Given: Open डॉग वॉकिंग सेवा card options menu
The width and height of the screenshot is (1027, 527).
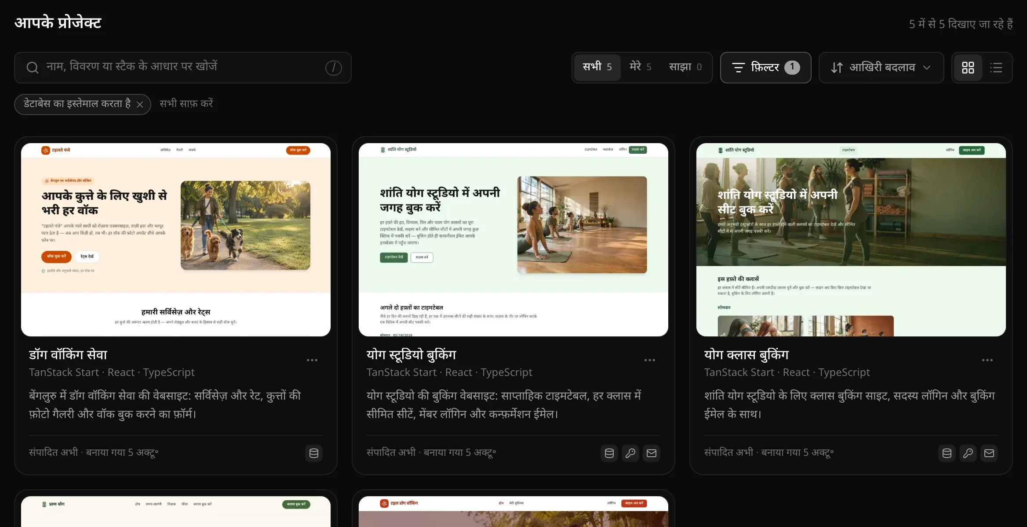Looking at the screenshot, I should (312, 360).
